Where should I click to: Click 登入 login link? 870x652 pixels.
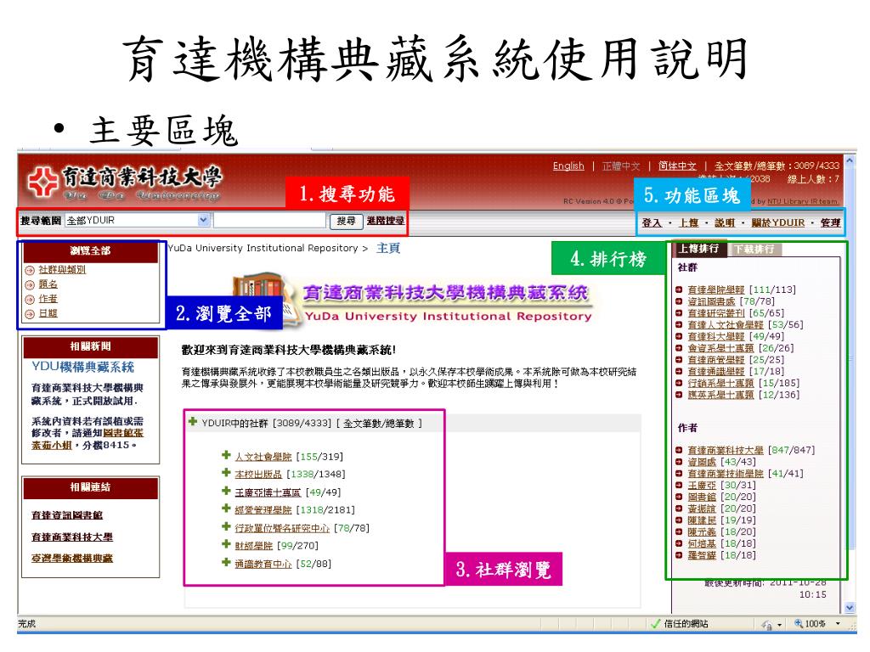click(652, 223)
